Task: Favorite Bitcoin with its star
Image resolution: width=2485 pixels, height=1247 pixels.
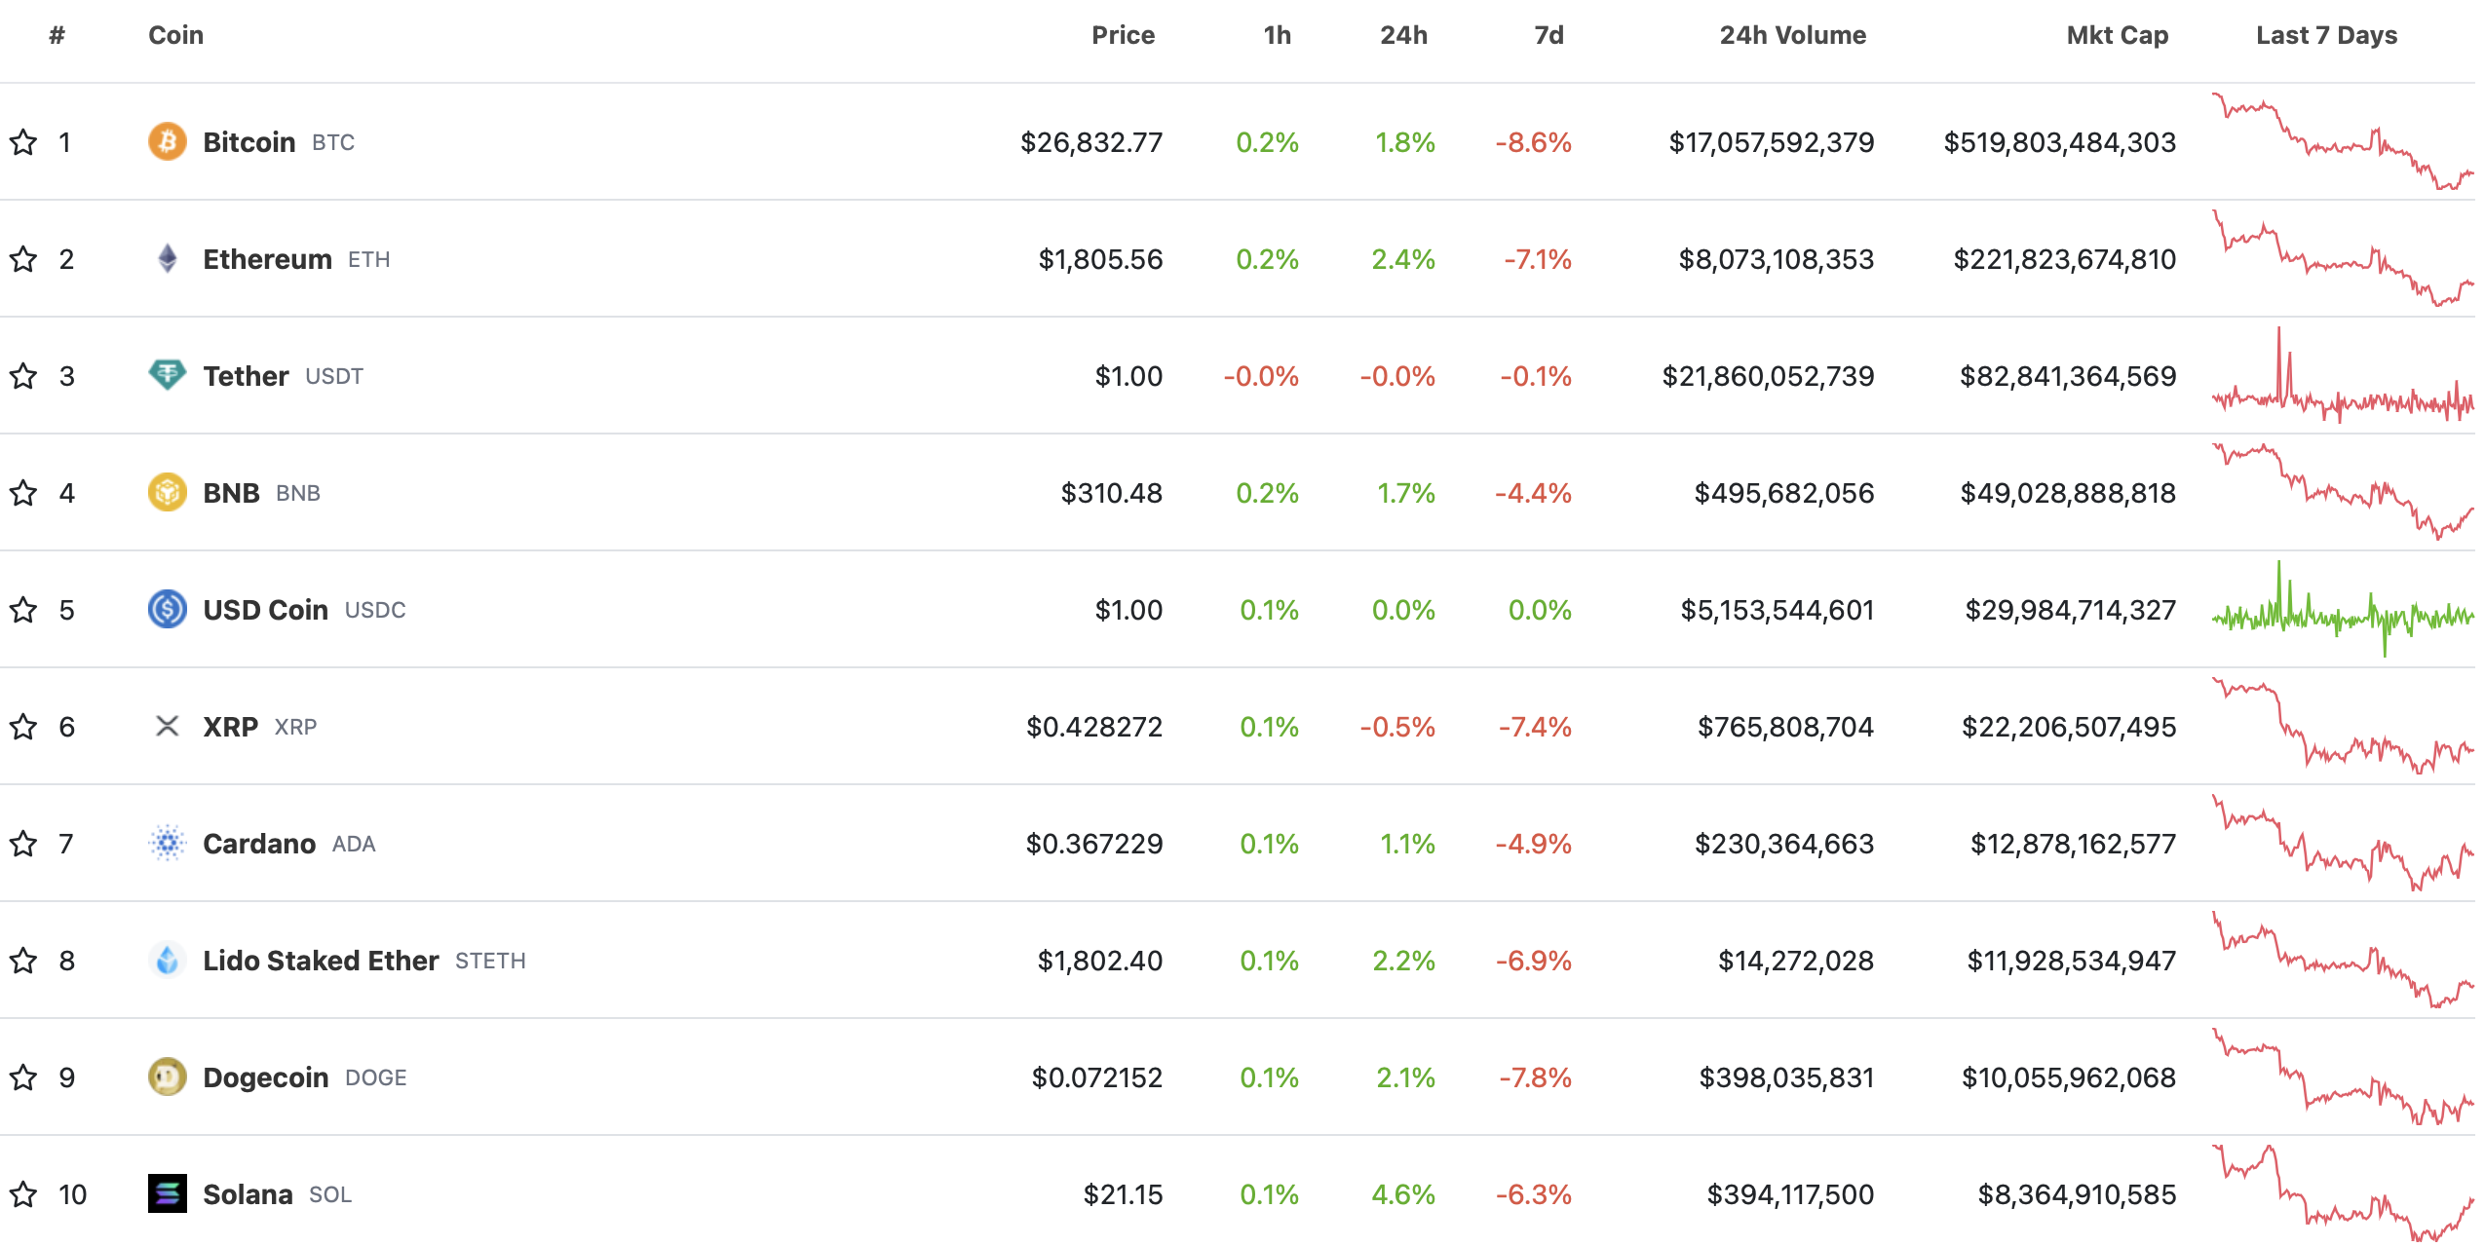Action: point(23,142)
